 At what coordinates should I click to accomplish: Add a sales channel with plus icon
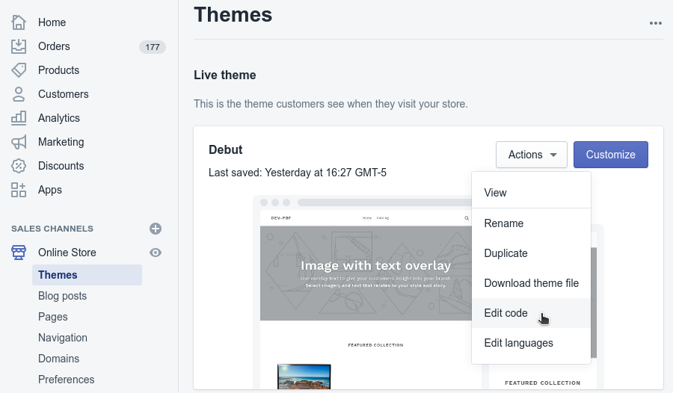coord(156,229)
